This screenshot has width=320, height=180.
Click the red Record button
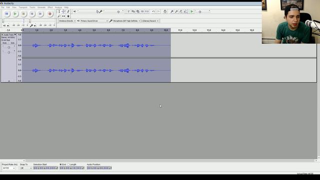coord(50,14)
